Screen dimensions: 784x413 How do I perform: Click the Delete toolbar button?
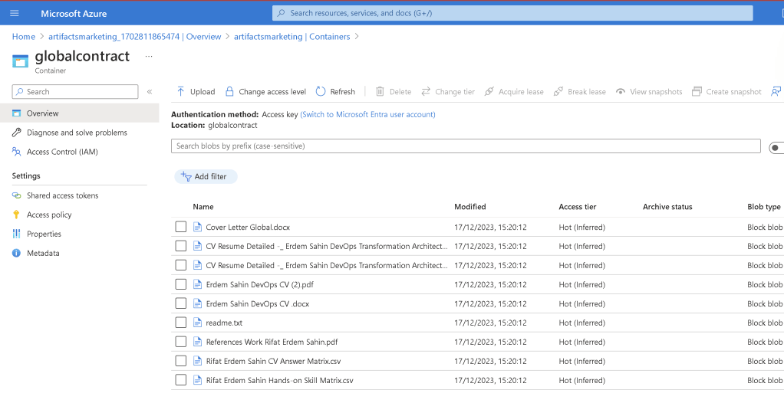[x=394, y=92]
